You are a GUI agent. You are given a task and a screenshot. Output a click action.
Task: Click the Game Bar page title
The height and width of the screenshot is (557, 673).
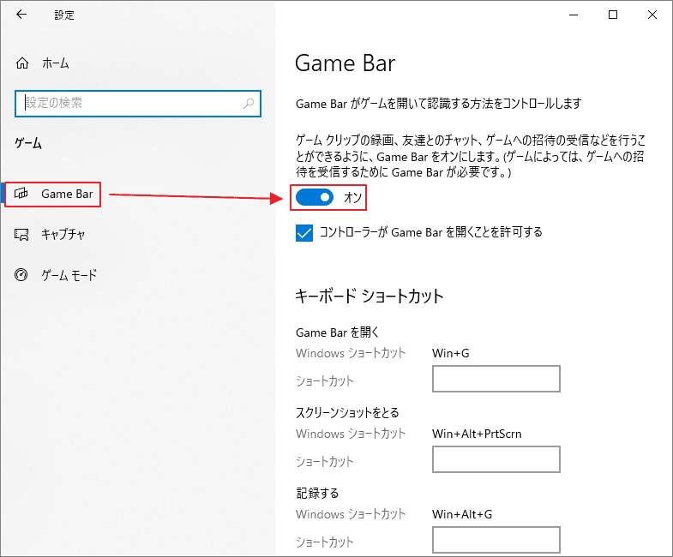(x=346, y=63)
